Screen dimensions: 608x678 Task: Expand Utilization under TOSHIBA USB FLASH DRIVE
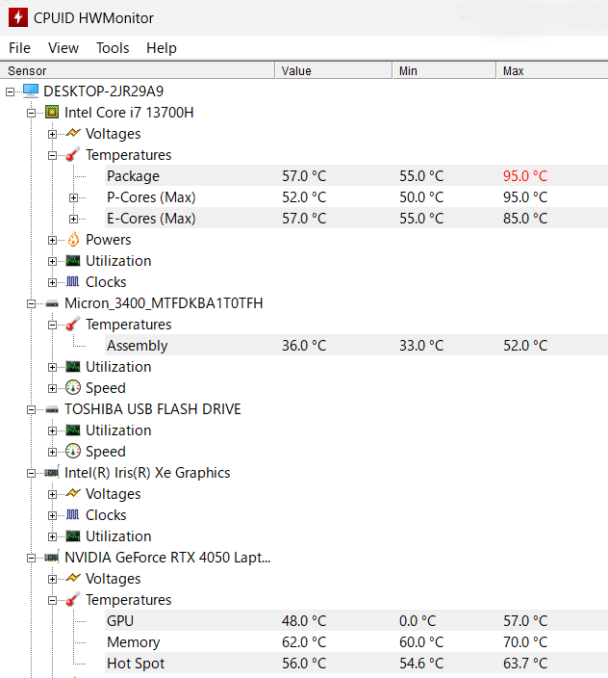(x=52, y=430)
